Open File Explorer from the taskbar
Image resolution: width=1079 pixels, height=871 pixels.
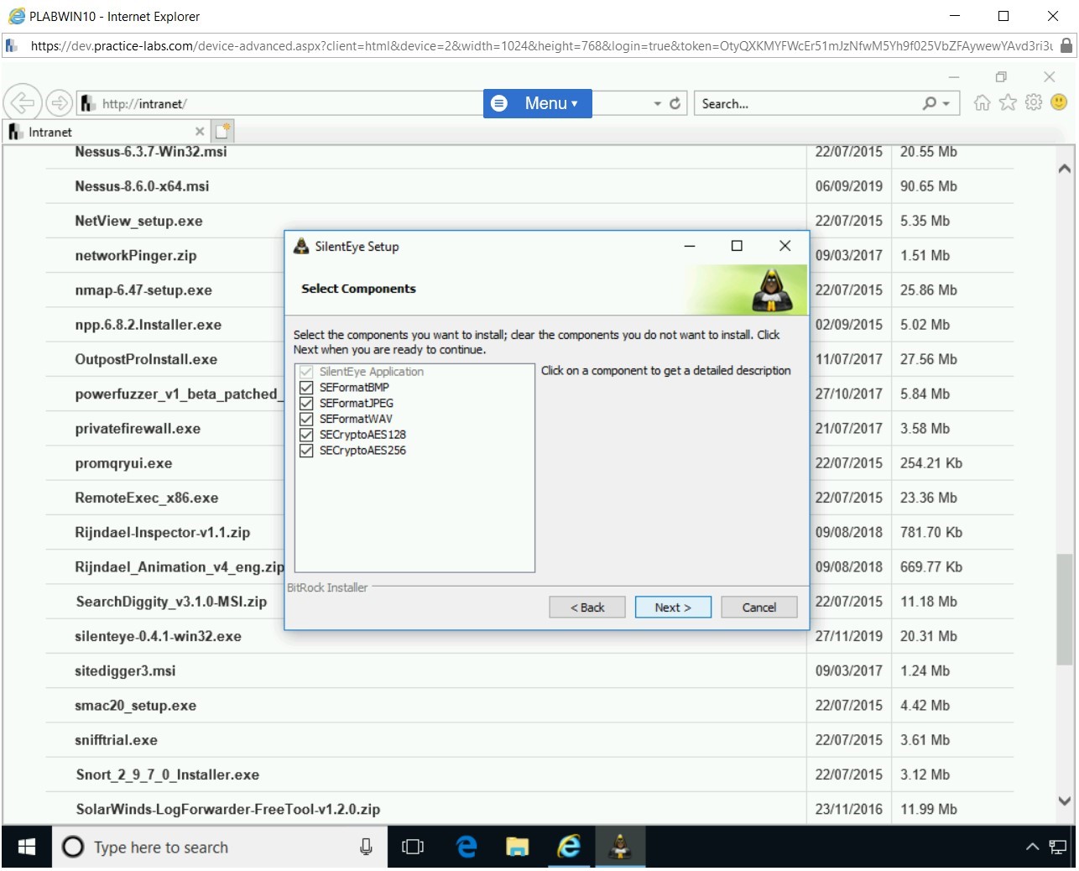[x=517, y=847]
